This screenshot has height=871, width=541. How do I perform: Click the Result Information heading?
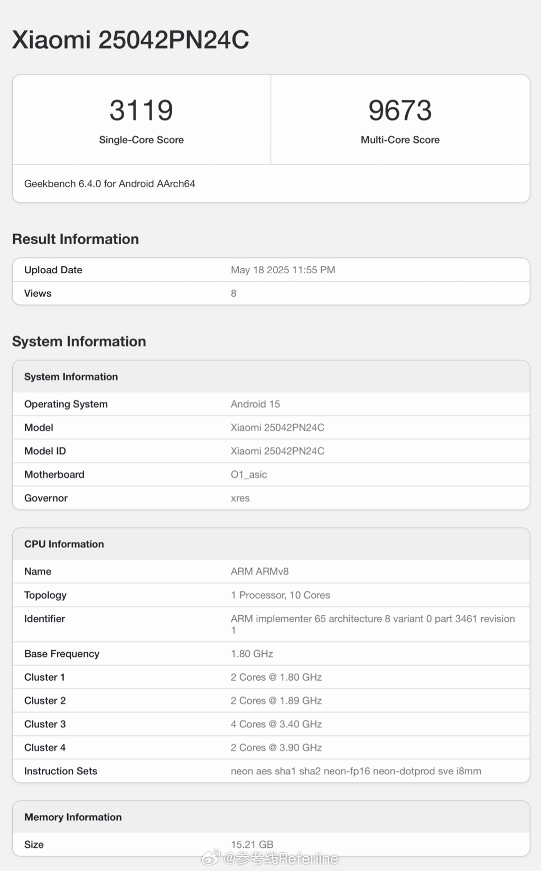(76, 239)
